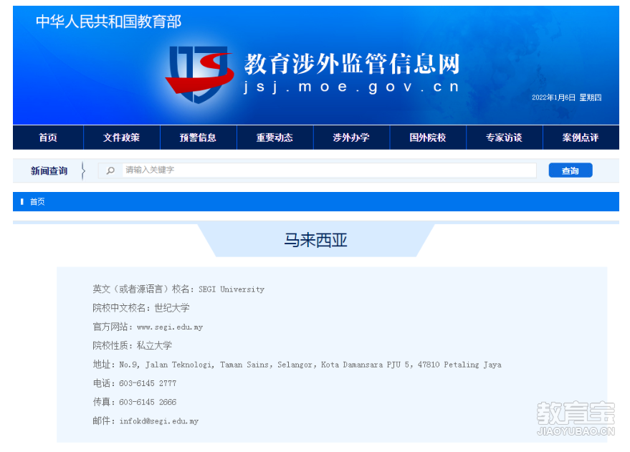
Task: Click the date text 2022年1月6日 星期四
Action: (566, 97)
